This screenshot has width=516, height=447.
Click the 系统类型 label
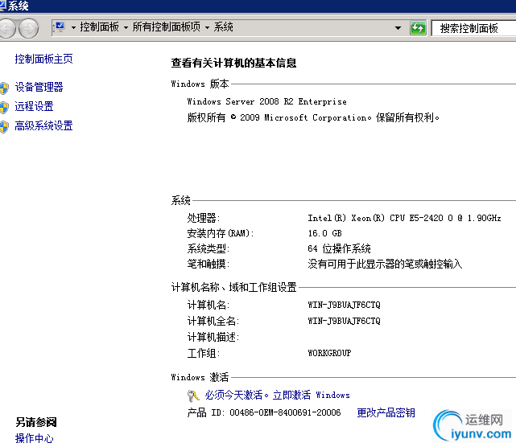[x=208, y=248]
